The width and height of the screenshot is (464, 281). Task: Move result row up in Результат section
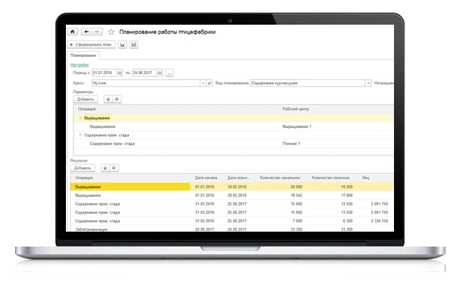tap(106, 168)
